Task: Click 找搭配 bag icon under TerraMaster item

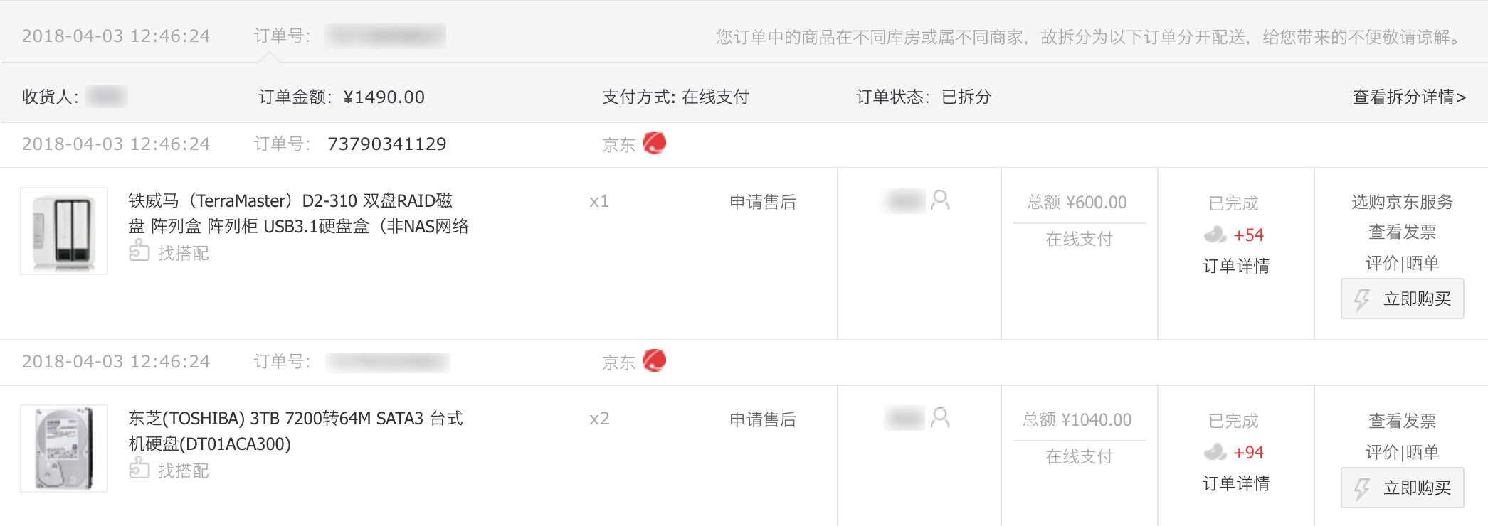Action: pos(139,251)
